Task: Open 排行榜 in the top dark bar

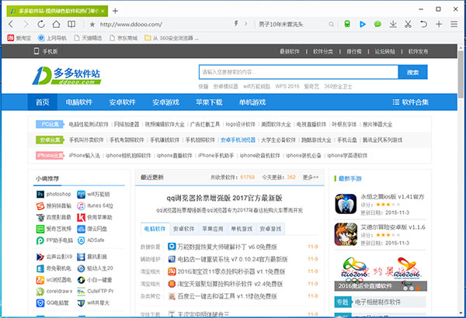Action: pyautogui.click(x=354, y=51)
